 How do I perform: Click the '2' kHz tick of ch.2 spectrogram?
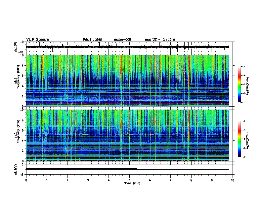[x=23, y=151]
